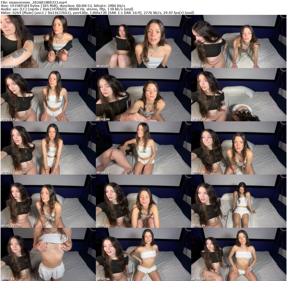Screen dimensions: 287x281
Task: Open the frame marked 00:06:39
Action: pyautogui.click(x=239, y=201)
